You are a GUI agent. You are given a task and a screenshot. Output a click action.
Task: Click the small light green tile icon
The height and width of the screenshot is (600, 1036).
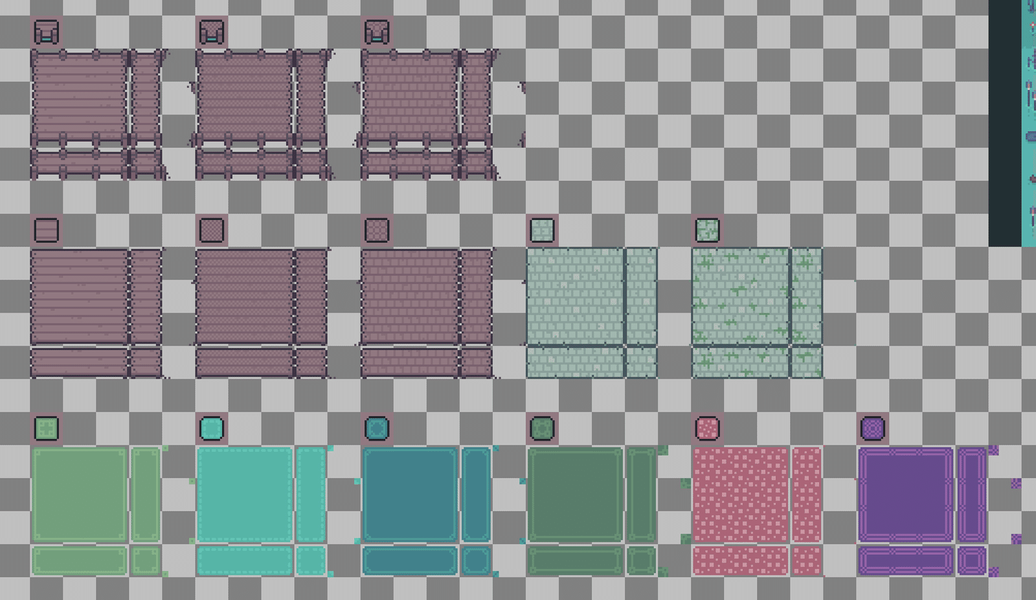point(47,428)
